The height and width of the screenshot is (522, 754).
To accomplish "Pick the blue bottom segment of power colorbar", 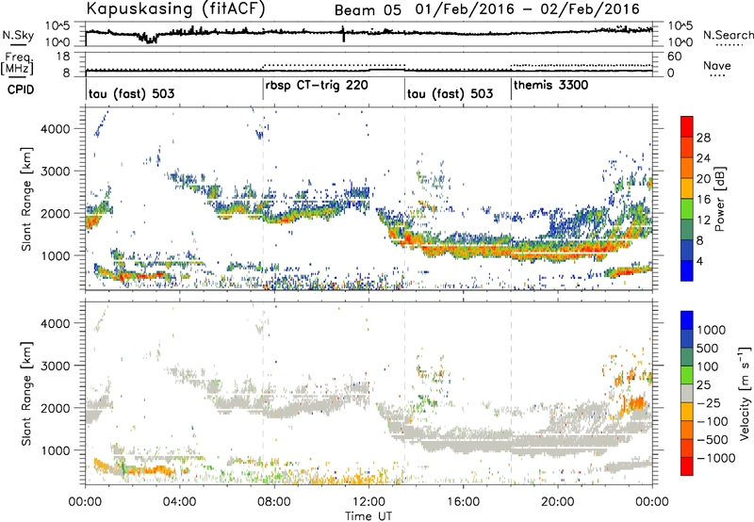I will (687, 270).
